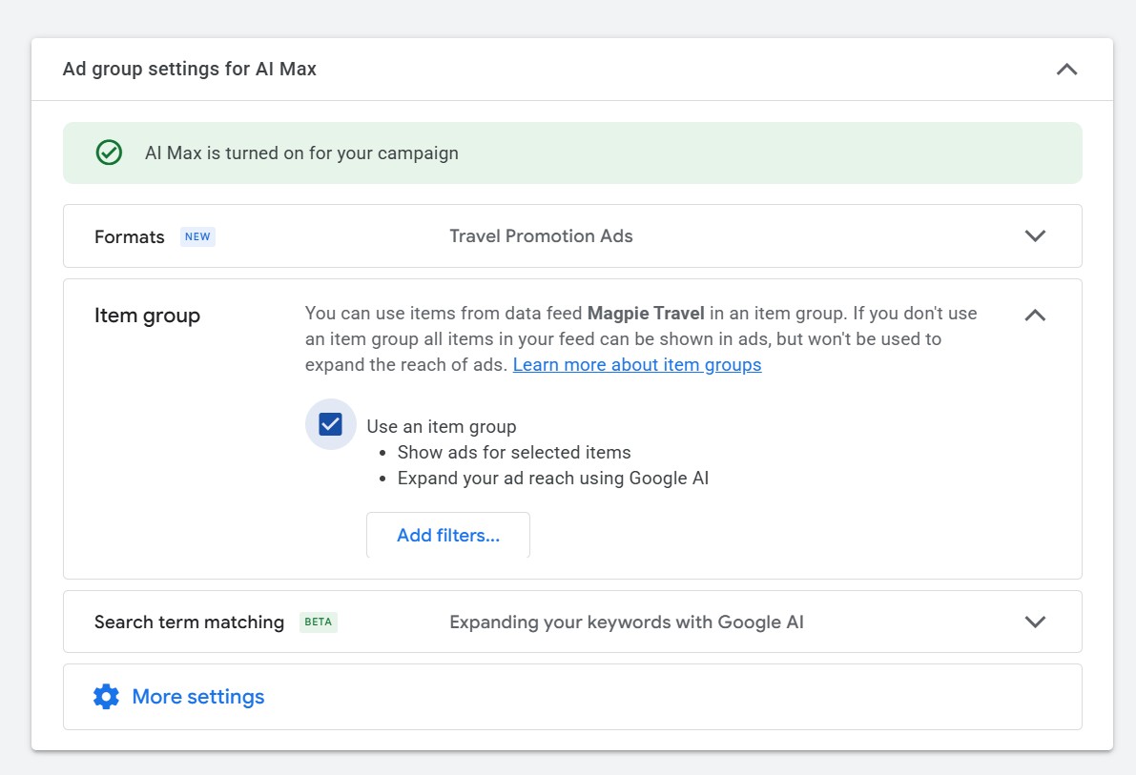
Task: Click Expand your ad reach using Google AI bullet
Action: (553, 479)
